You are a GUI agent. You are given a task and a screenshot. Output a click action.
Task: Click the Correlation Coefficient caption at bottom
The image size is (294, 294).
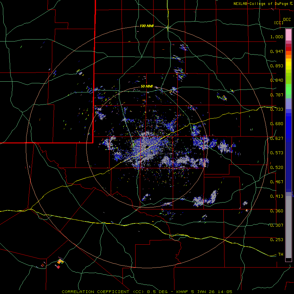click(147, 292)
